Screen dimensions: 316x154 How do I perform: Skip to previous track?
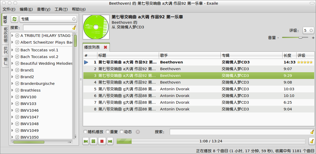coord(86,141)
